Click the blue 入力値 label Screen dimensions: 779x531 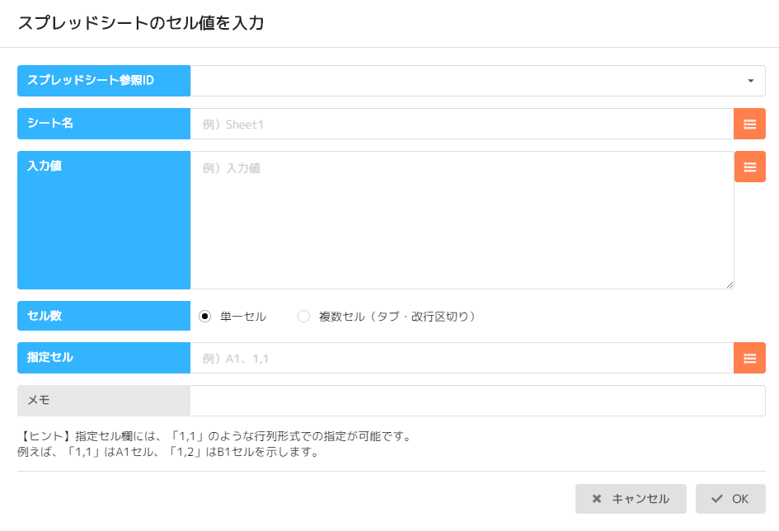pos(104,220)
